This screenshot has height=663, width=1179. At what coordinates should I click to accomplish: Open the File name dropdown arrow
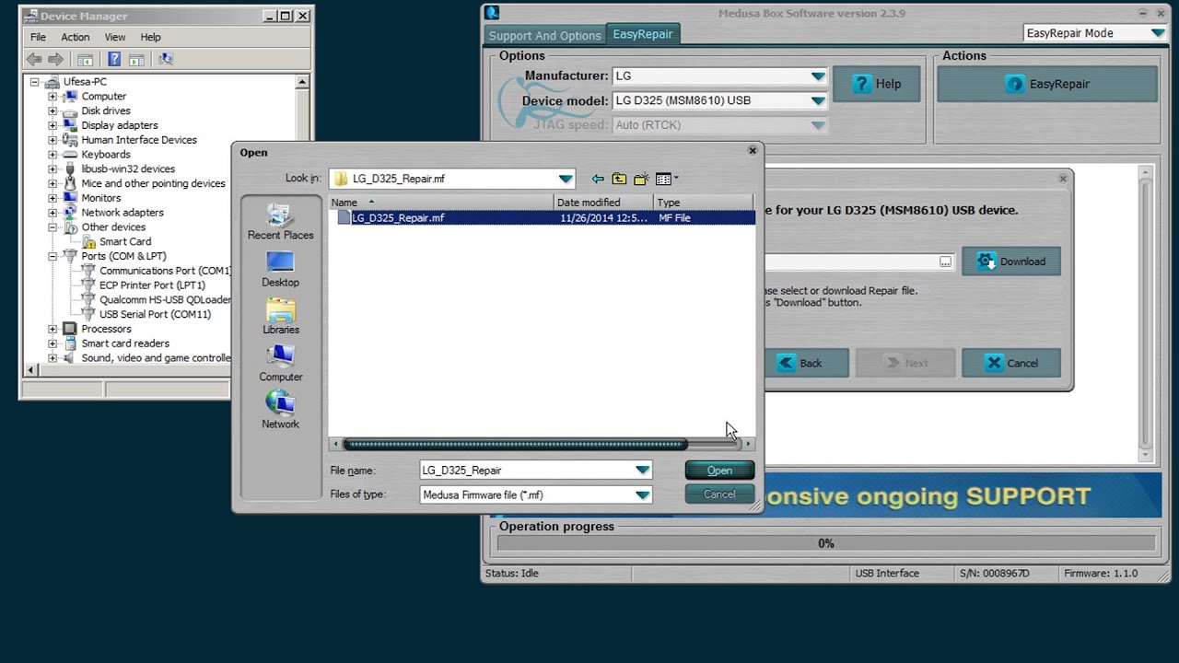[x=642, y=470]
